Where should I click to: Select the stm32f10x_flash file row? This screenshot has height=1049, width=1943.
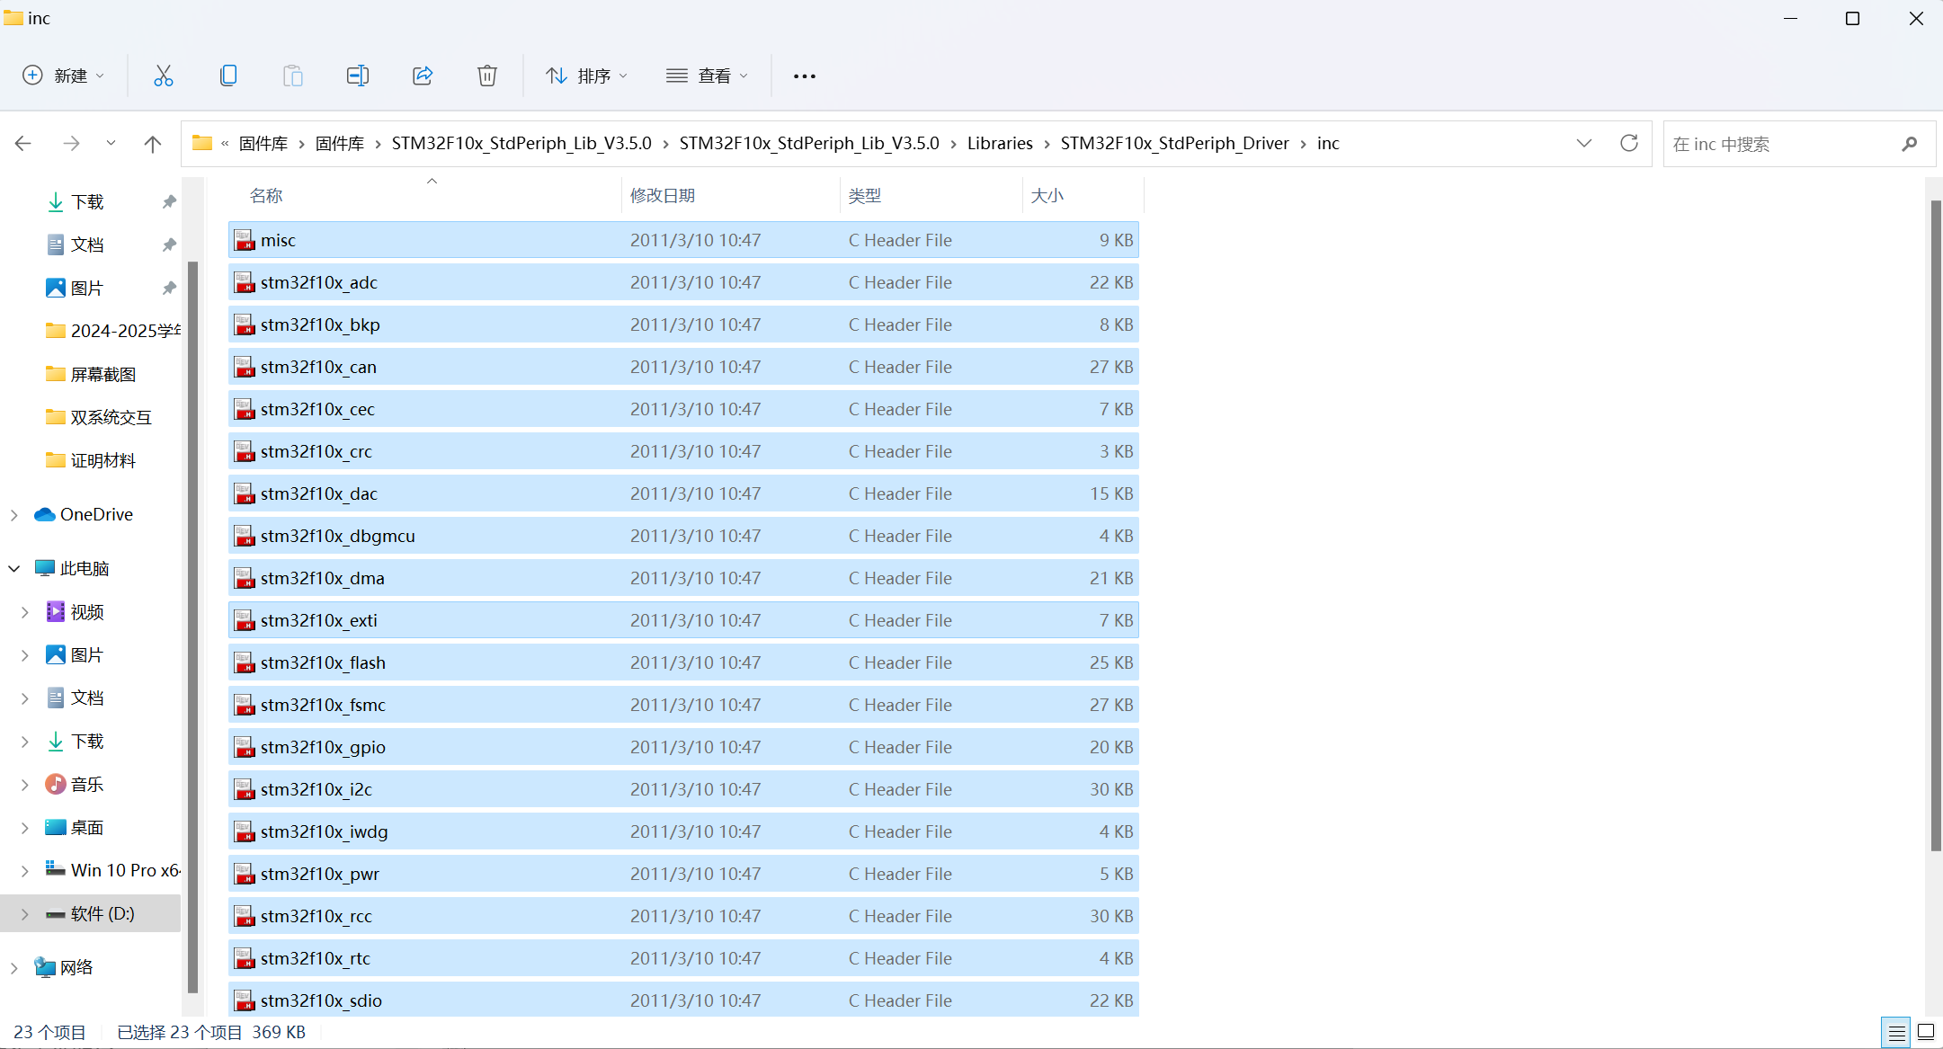[x=683, y=662]
